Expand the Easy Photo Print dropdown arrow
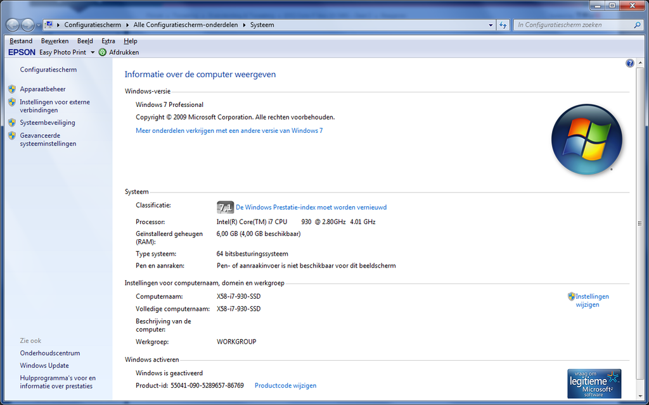Image resolution: width=649 pixels, height=405 pixels. coord(93,53)
